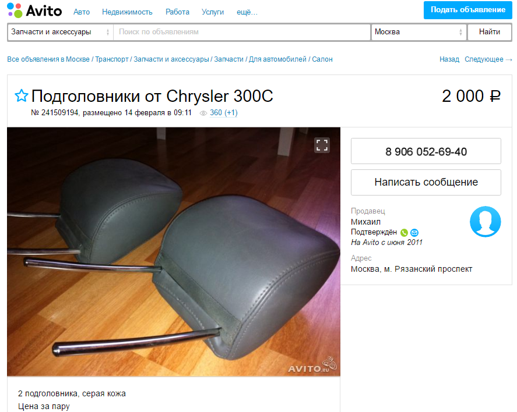
Task: Click the green phone verified icon
Action: tap(404, 233)
